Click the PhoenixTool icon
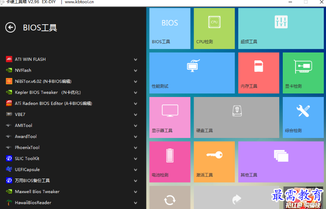Viewport: 326px width, 209px height. click(8, 147)
